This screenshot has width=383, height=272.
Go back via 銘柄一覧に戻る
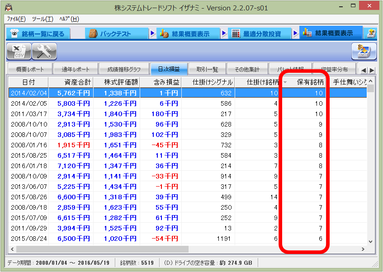[38, 33]
